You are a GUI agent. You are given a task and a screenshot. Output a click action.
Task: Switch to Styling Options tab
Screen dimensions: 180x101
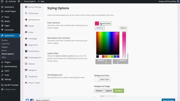[x=33, y=20]
